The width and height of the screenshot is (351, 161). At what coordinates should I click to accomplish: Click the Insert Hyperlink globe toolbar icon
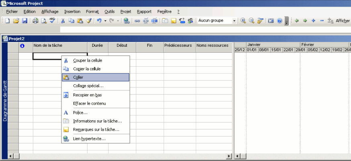pyautogui.click(x=127, y=21)
